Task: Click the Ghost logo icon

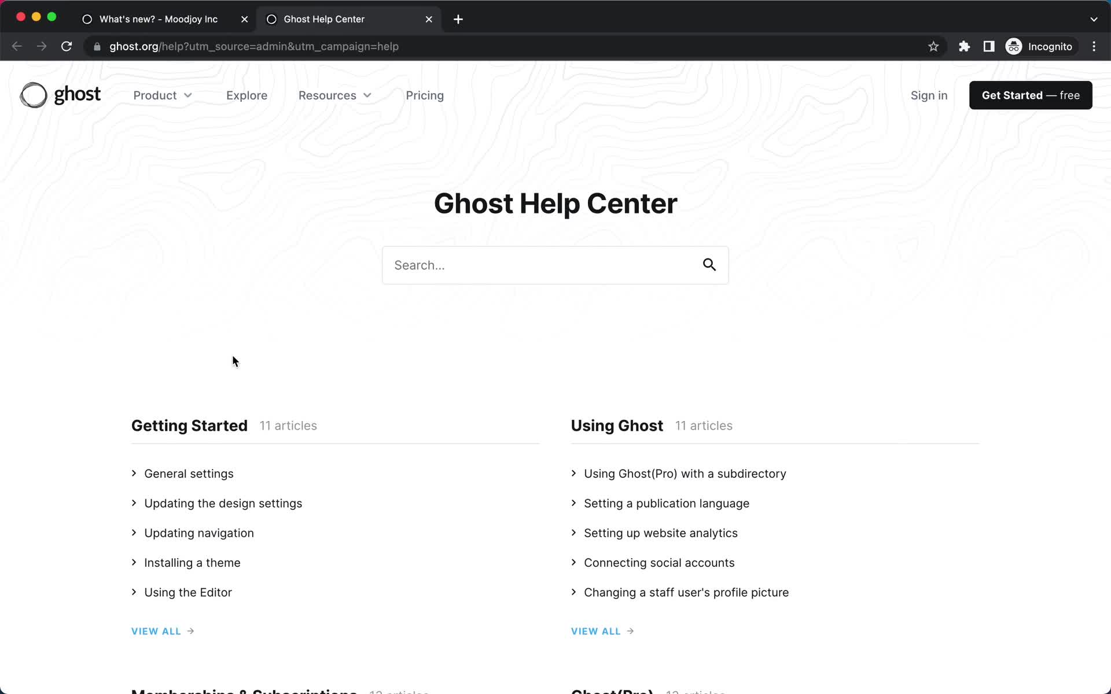Action: [x=33, y=94]
